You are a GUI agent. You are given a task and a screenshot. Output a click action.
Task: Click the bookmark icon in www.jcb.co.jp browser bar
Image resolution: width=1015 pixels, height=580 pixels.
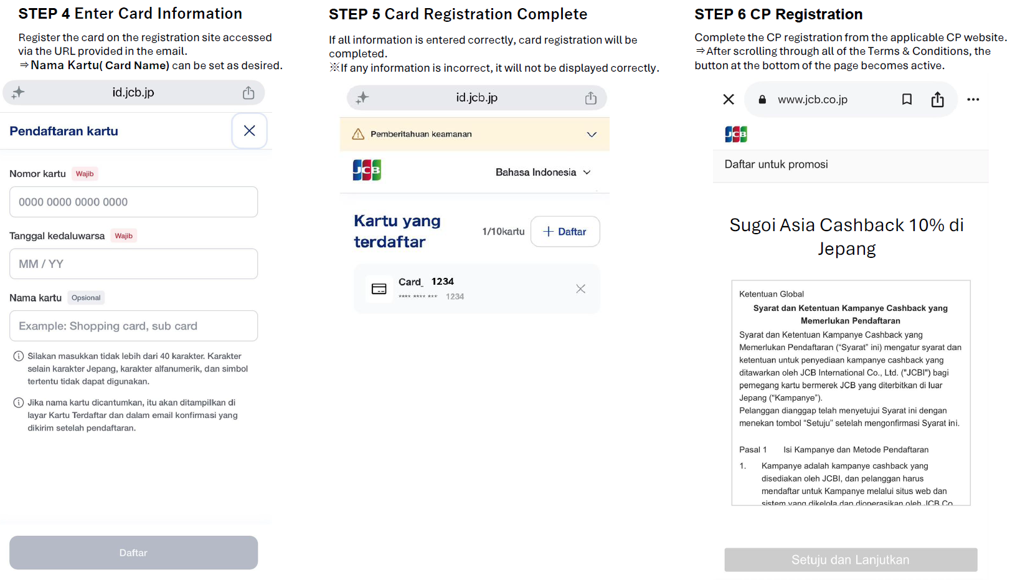point(907,99)
